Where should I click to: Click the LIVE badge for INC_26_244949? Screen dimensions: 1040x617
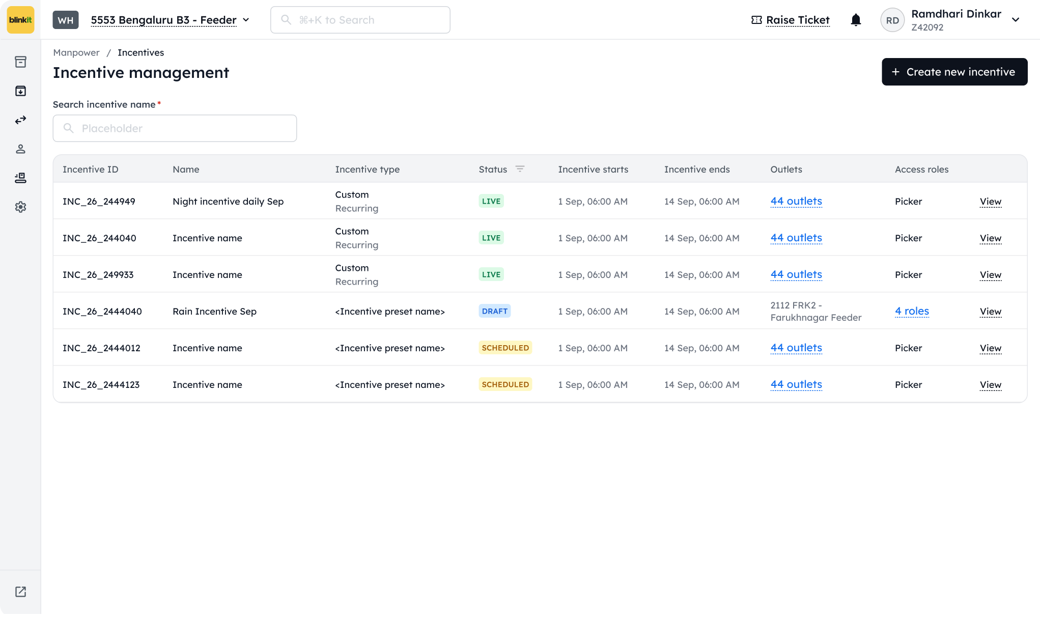tap(491, 201)
